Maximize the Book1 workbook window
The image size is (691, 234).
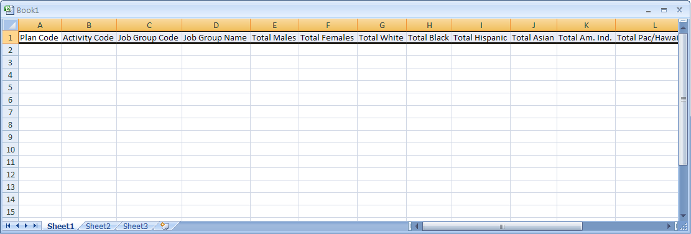point(664,10)
